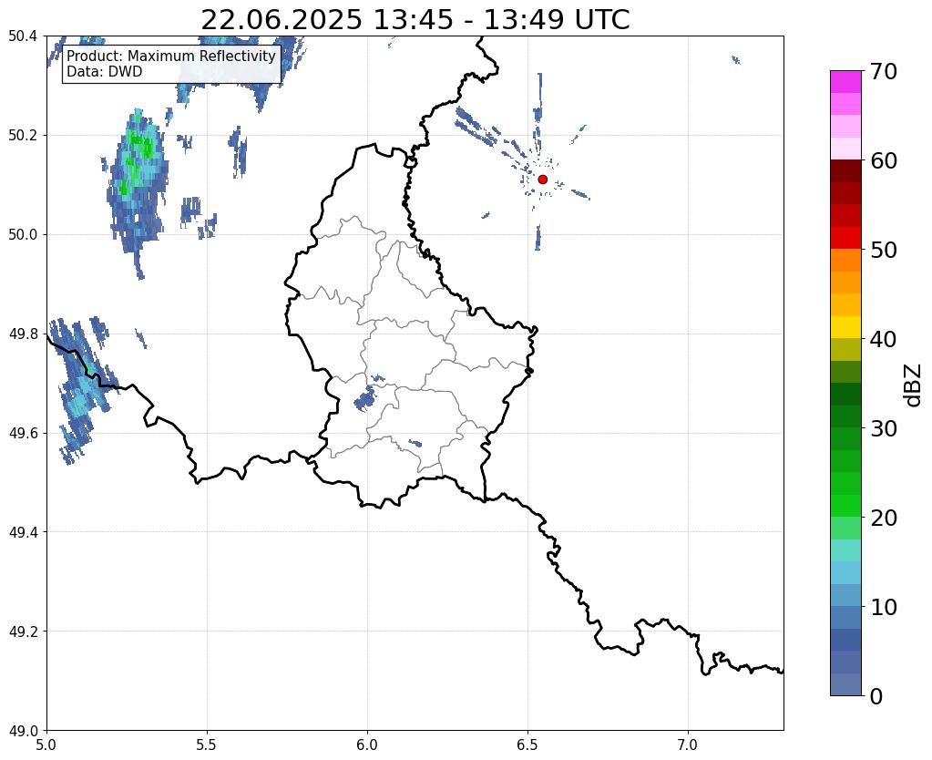Click the 70 tick on the colorbar
This screenshot has height=760, width=932.
click(884, 71)
